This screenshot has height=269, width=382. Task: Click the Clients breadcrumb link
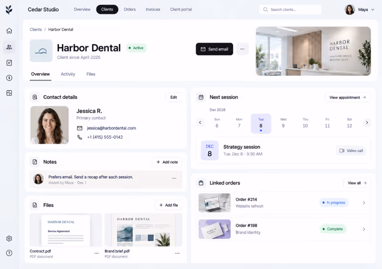click(x=36, y=29)
